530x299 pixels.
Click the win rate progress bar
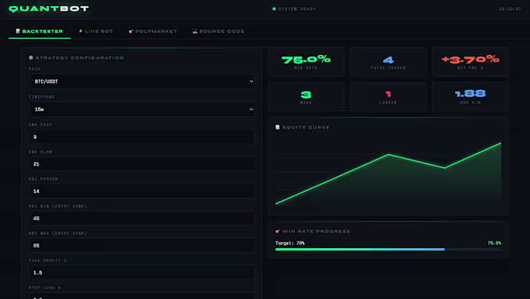coord(388,249)
